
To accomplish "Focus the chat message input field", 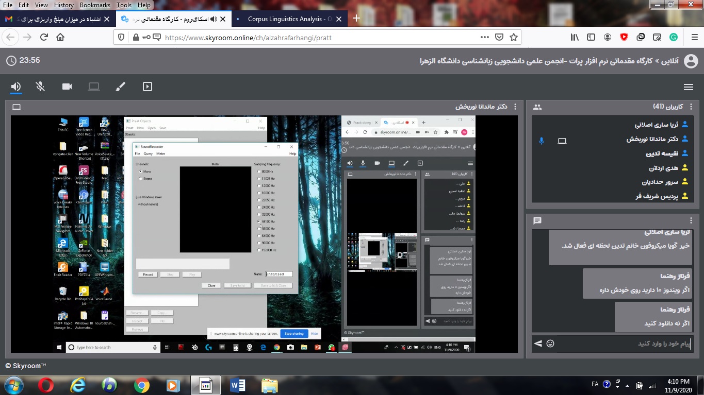I will coord(624,344).
